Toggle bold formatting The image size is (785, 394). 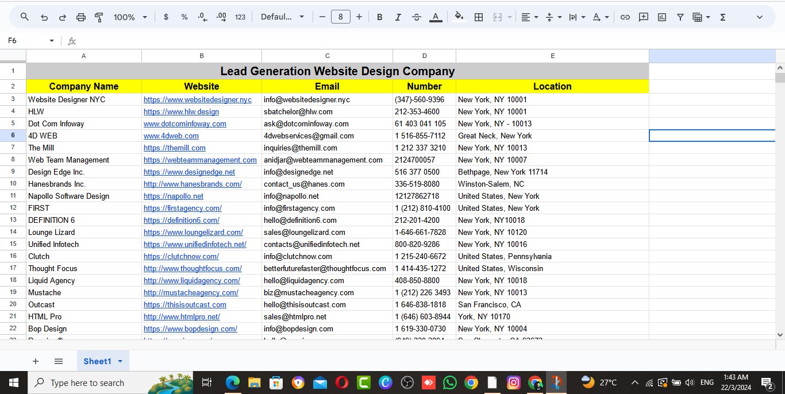379,17
